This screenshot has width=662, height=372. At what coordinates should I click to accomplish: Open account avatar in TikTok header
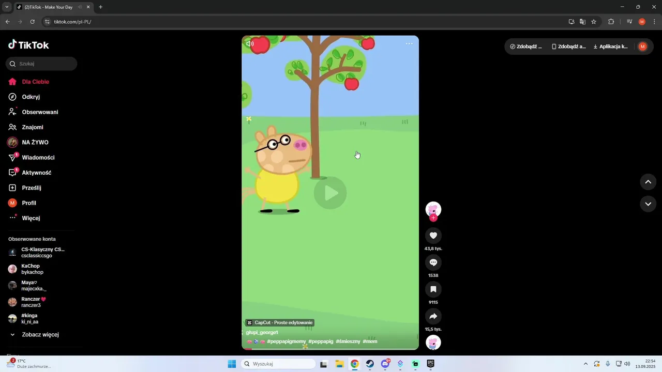tap(643, 47)
